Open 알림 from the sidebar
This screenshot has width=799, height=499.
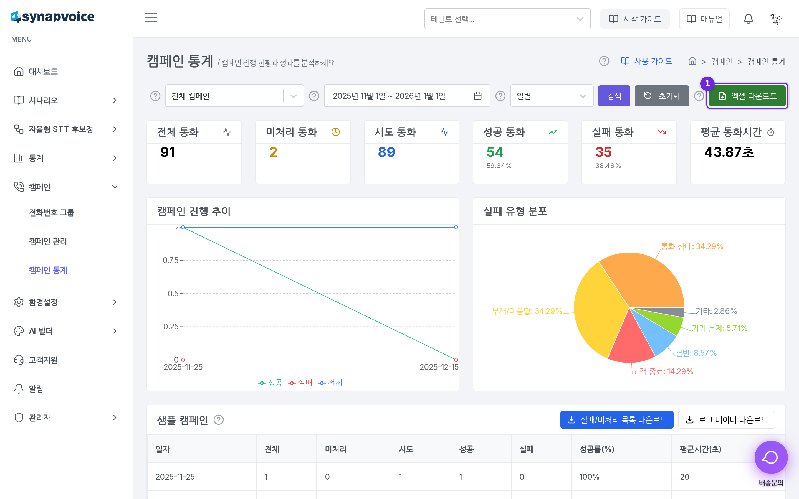pyautogui.click(x=66, y=389)
